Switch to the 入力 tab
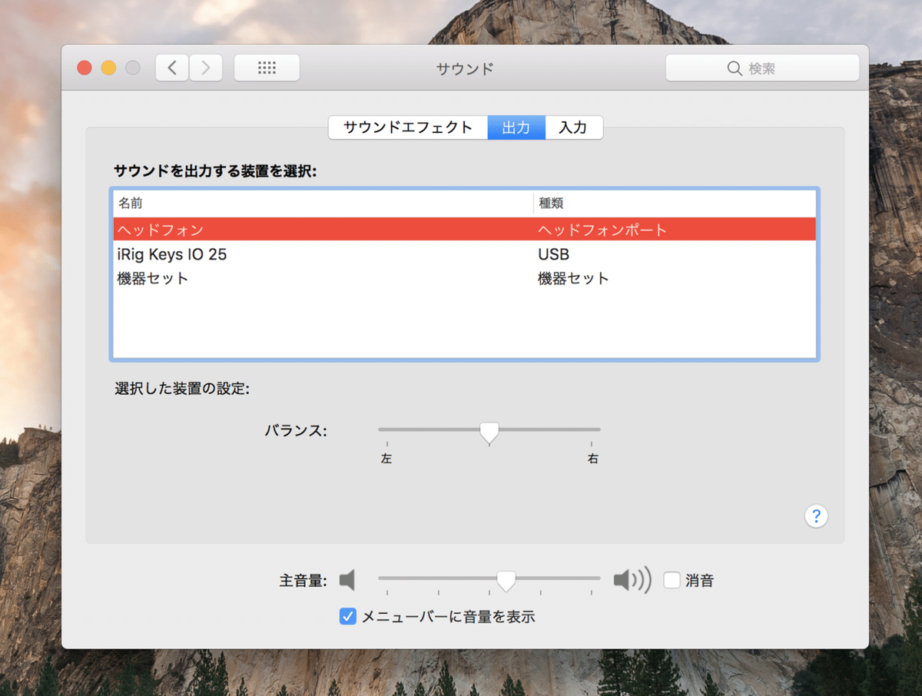Image resolution: width=922 pixels, height=696 pixels. [573, 128]
